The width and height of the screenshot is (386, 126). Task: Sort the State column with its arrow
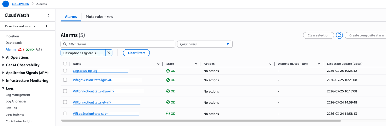coord(196,64)
